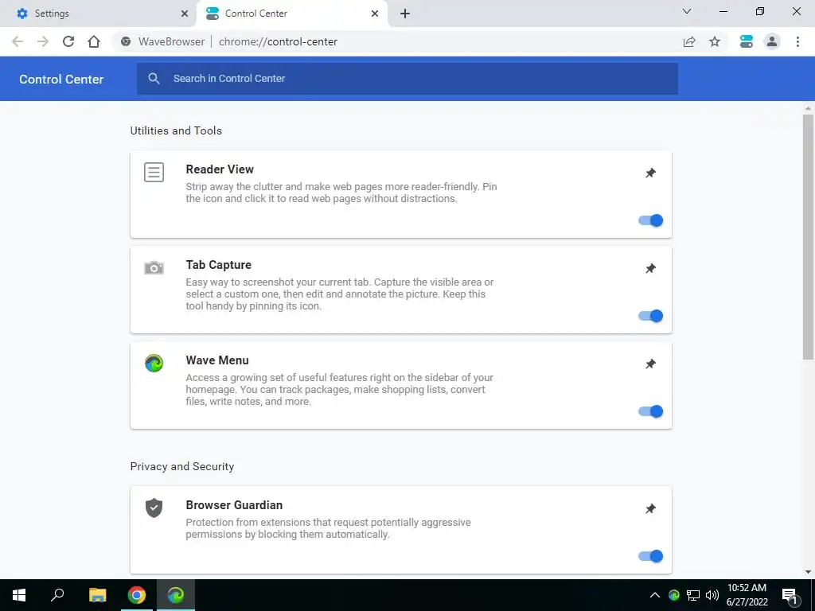Open the tab search dropdown arrow
This screenshot has height=611, width=815.
click(x=687, y=11)
